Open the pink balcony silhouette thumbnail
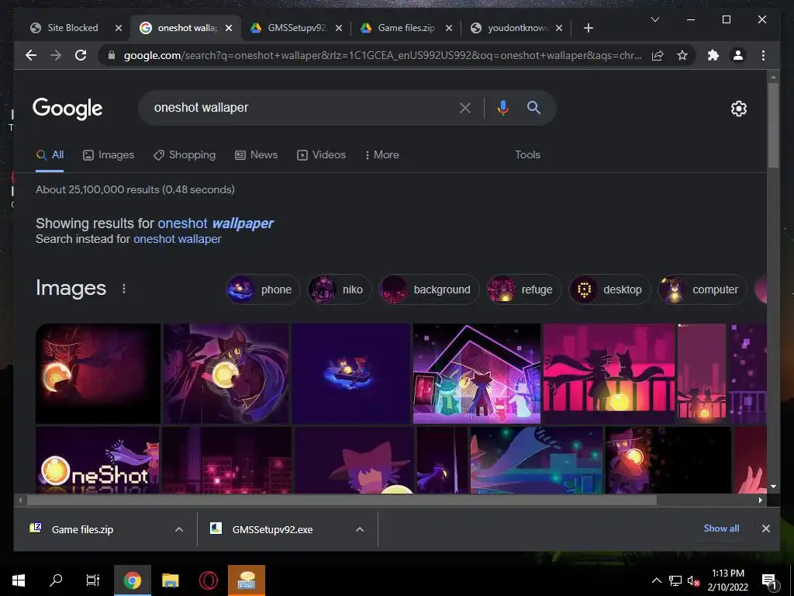This screenshot has height=596, width=794. [608, 373]
